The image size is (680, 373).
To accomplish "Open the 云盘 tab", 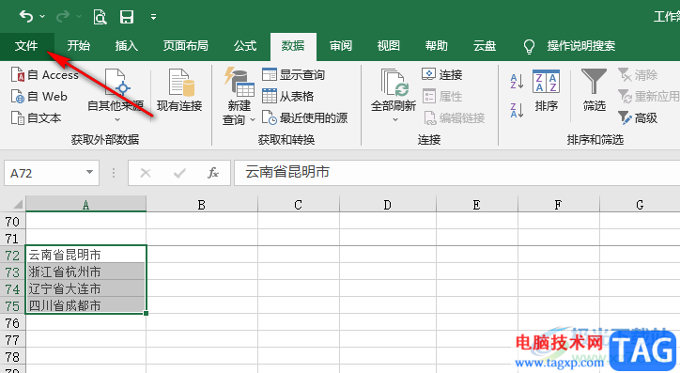I will (485, 45).
